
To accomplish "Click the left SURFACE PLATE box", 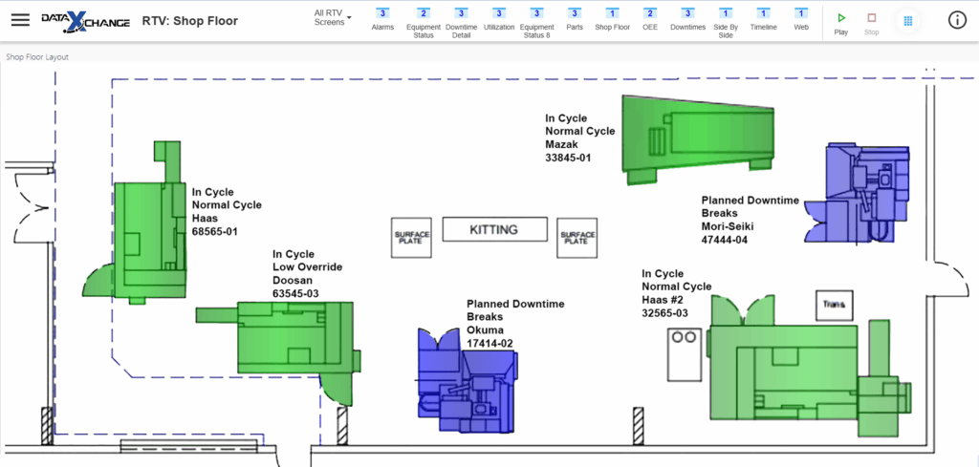I will click(411, 238).
